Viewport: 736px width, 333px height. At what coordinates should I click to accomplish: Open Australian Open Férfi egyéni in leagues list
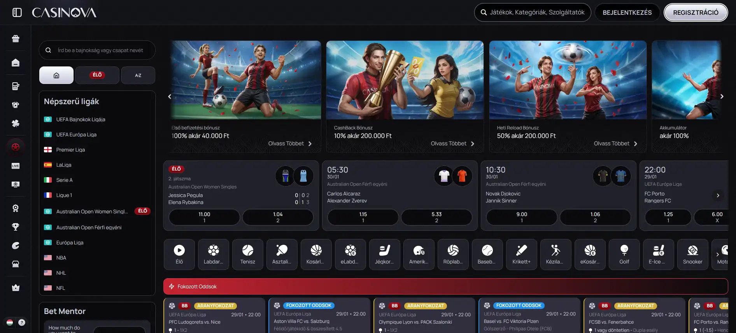click(97, 227)
